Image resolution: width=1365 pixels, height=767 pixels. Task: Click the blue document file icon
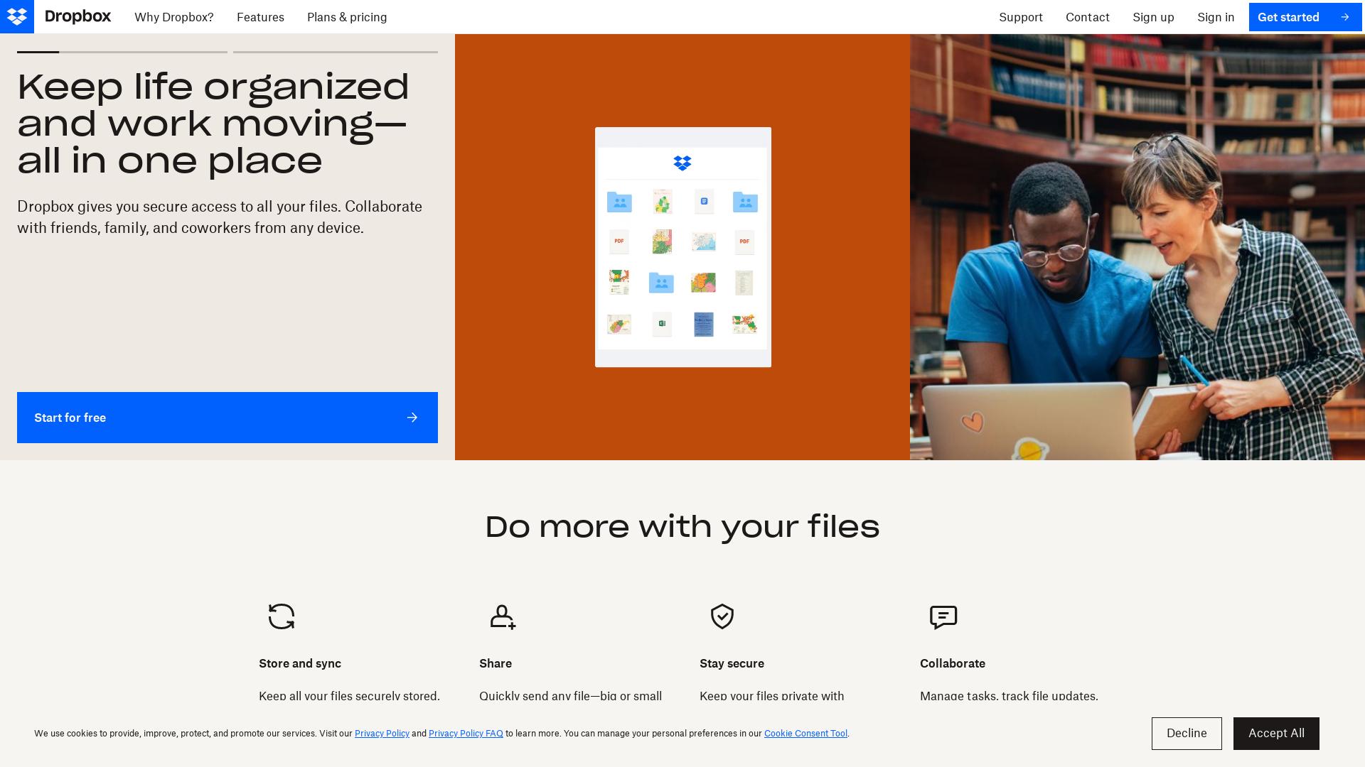(704, 202)
